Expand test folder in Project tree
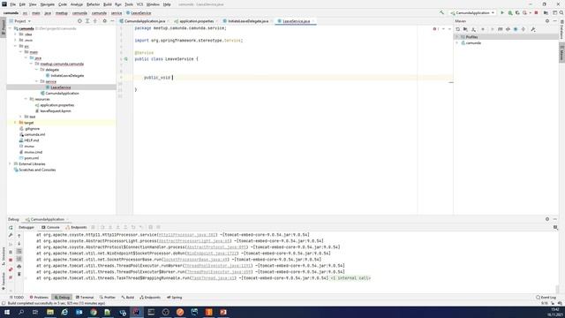Screen dimensions: 565x318 (x=20, y=117)
